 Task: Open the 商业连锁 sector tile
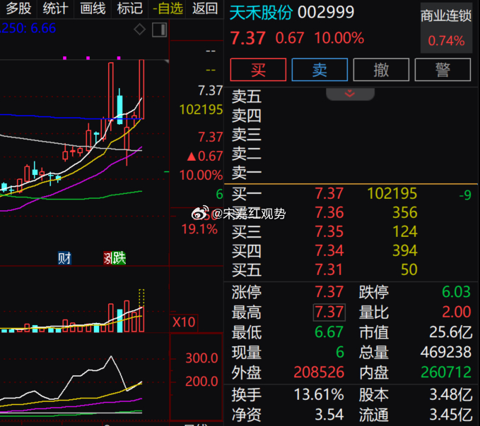(x=446, y=28)
